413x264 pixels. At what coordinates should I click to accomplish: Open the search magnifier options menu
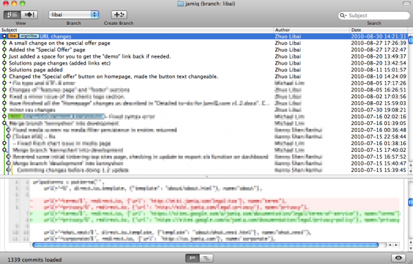pos(343,16)
